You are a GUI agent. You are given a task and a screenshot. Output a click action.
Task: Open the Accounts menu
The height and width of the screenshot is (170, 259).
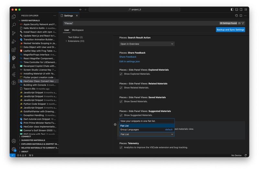coord(14,141)
